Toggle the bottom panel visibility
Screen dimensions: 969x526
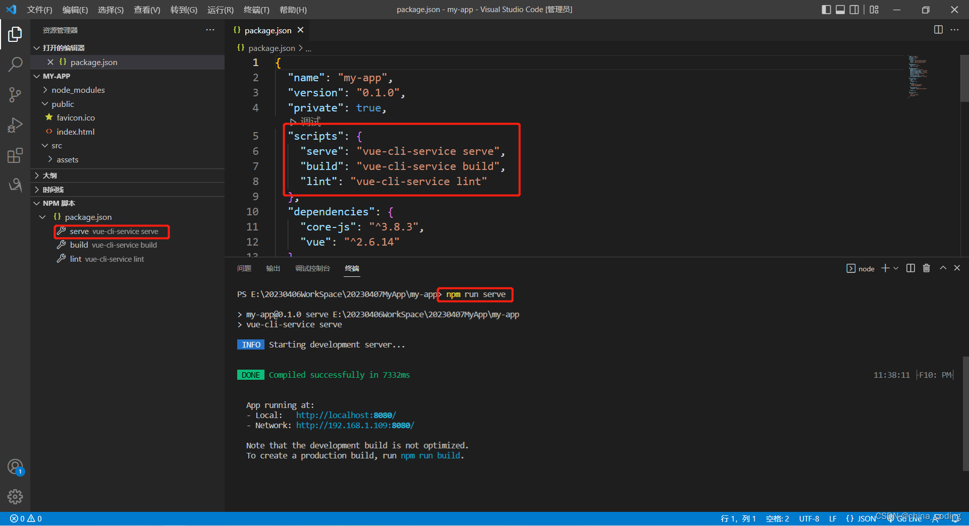pos(840,10)
